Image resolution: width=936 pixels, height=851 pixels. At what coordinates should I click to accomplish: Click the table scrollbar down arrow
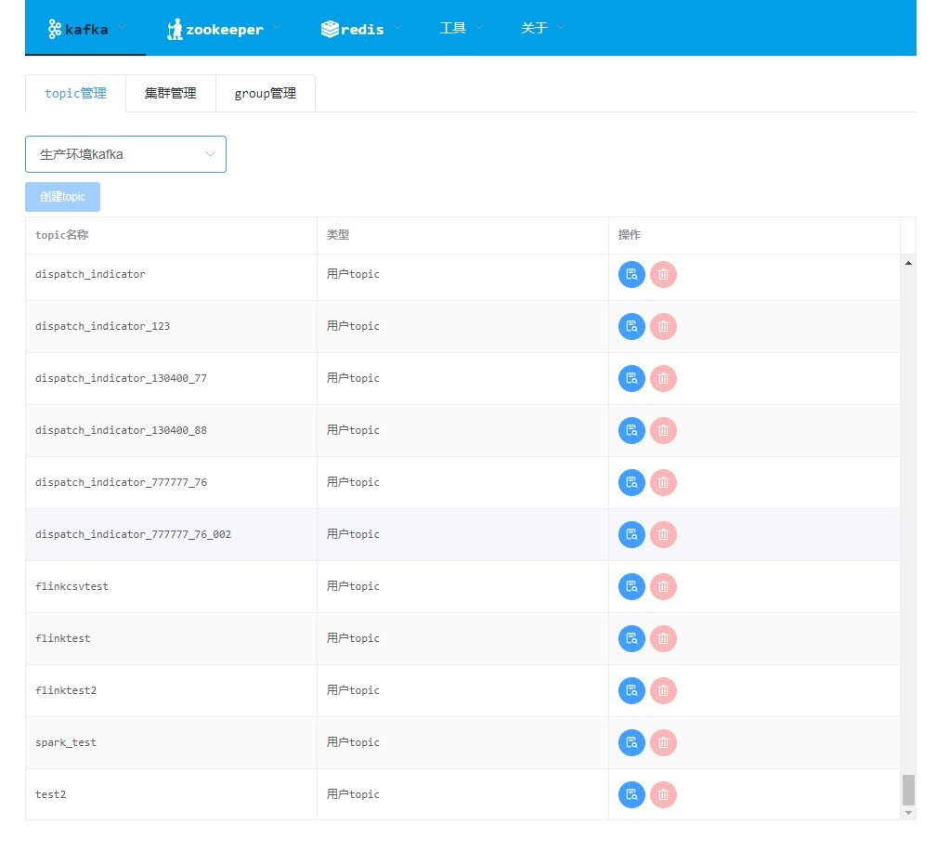[x=908, y=813]
